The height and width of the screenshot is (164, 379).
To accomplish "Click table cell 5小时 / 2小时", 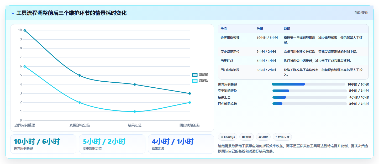I will click(x=266, y=52).
